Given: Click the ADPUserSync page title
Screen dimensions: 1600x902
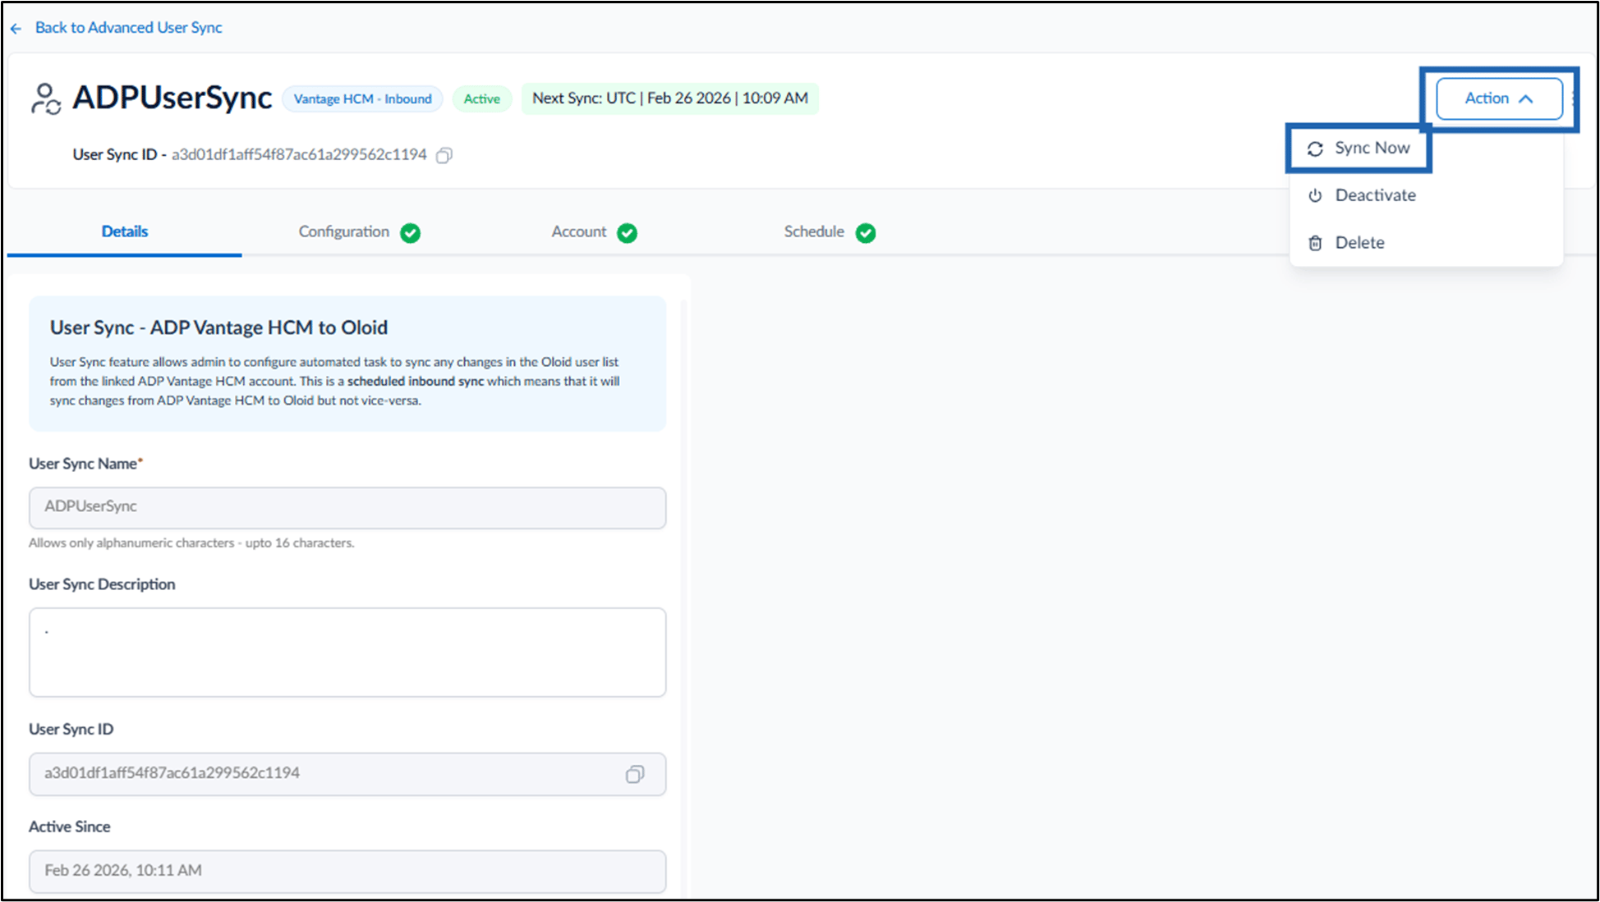Looking at the screenshot, I should point(172,98).
